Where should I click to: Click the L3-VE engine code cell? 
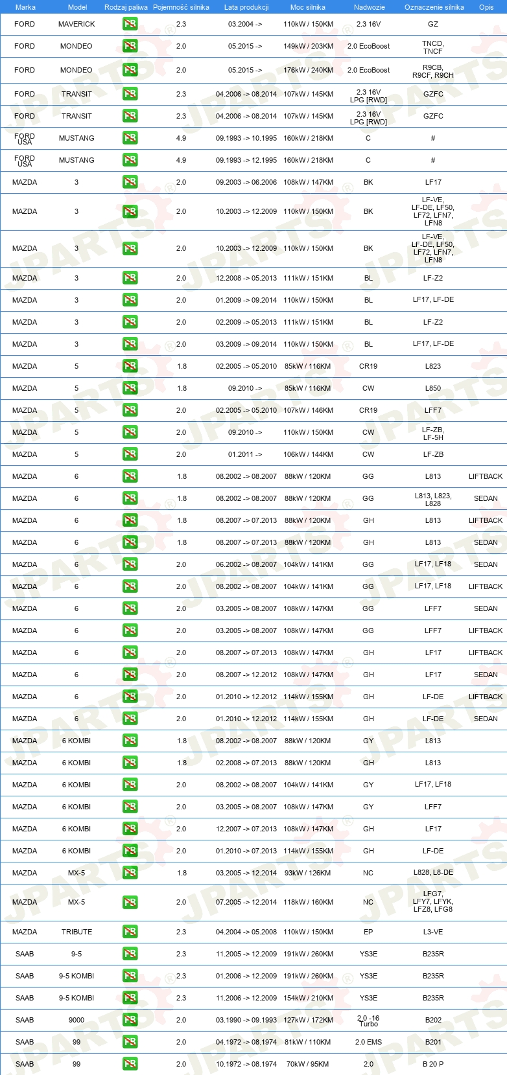click(433, 932)
